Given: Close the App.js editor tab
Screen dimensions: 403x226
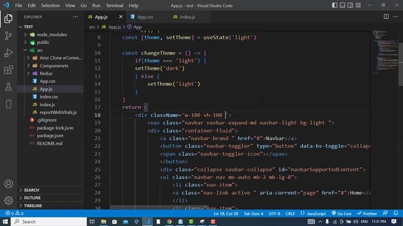Looking at the screenshot, I should (x=120, y=17).
